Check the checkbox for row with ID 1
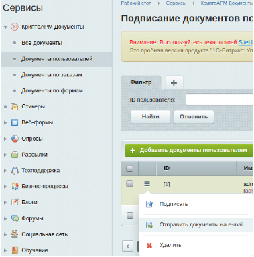The image size is (254, 257). [130, 183]
